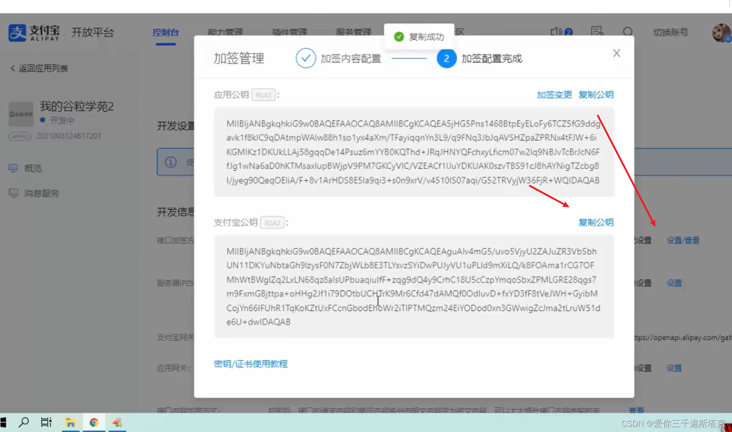The width and height of the screenshot is (732, 432).
Task: Click 消息服务 sidebar icon
Action: pos(13,193)
